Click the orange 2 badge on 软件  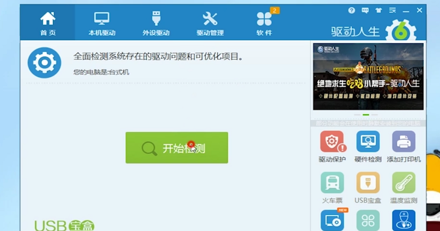[275, 11]
